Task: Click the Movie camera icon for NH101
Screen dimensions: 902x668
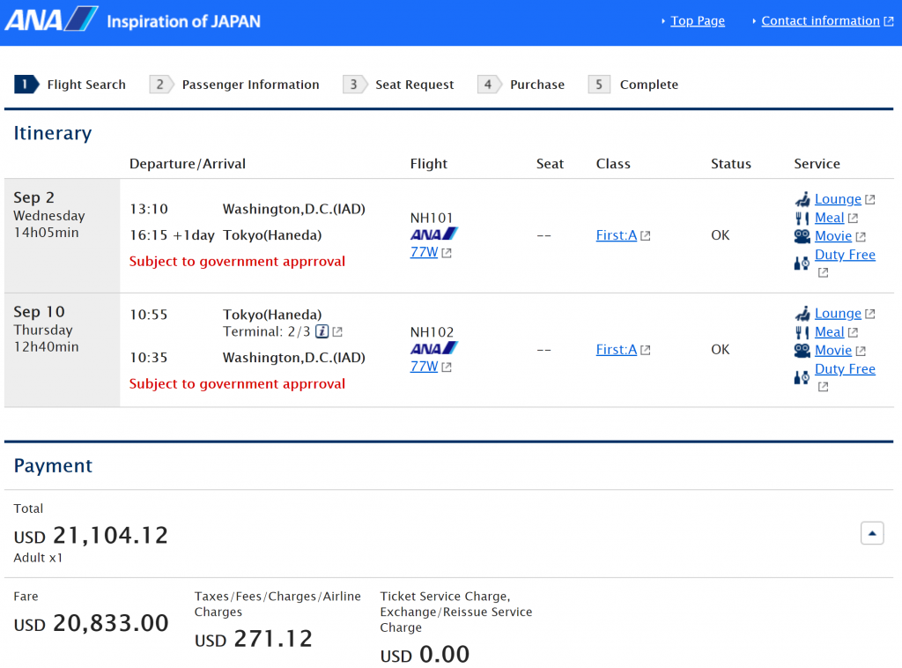Action: [802, 236]
